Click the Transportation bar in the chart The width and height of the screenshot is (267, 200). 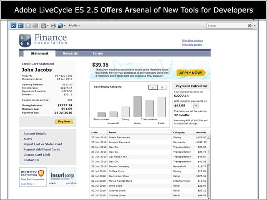point(149,108)
